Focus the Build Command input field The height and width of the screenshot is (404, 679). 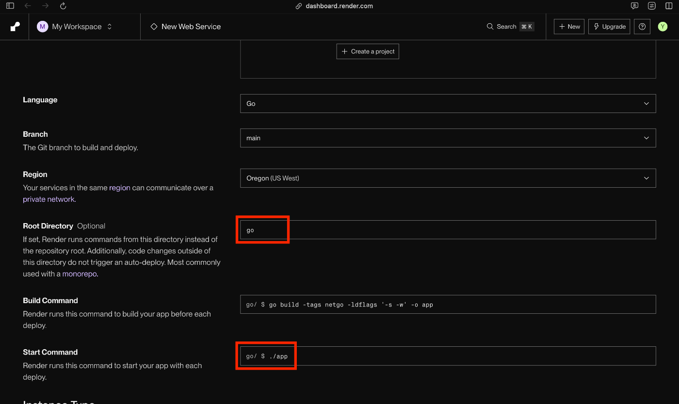448,305
